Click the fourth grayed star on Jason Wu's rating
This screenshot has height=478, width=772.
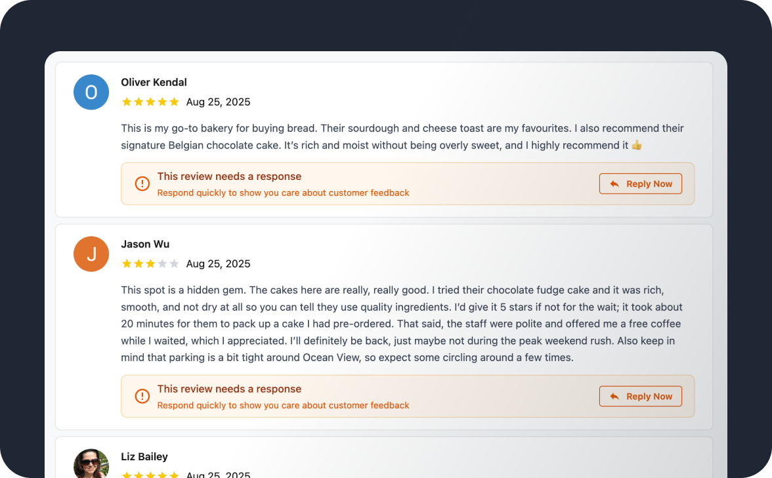(x=162, y=263)
